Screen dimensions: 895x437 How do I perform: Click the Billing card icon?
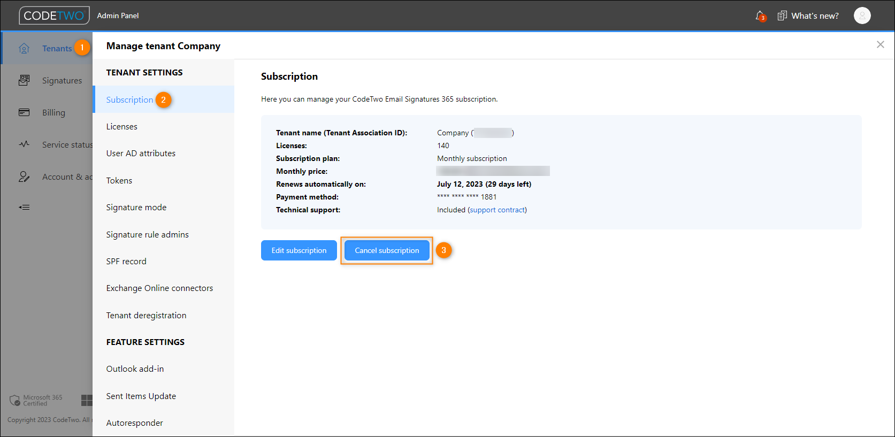pyautogui.click(x=24, y=112)
